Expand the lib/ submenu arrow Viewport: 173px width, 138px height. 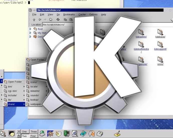[x=24, y=100]
